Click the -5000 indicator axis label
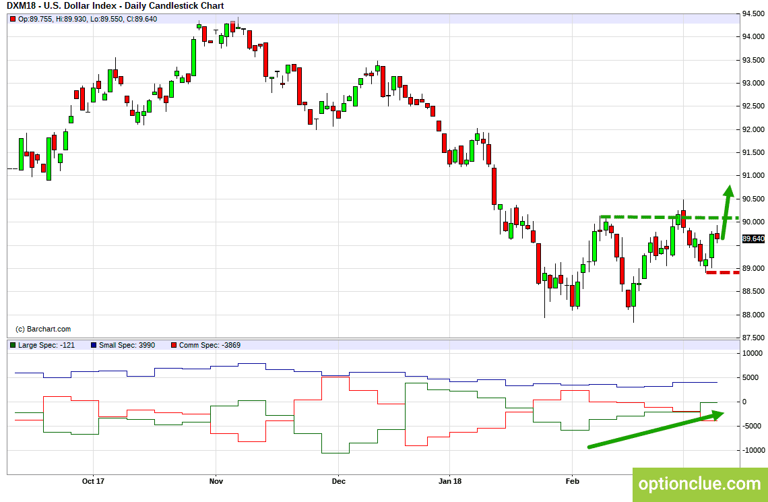 click(752, 426)
